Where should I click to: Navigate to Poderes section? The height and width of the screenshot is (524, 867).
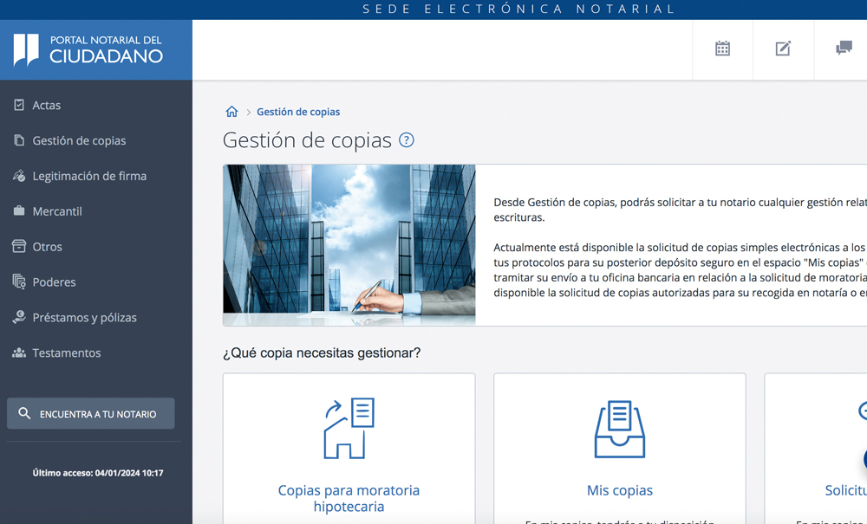point(54,282)
